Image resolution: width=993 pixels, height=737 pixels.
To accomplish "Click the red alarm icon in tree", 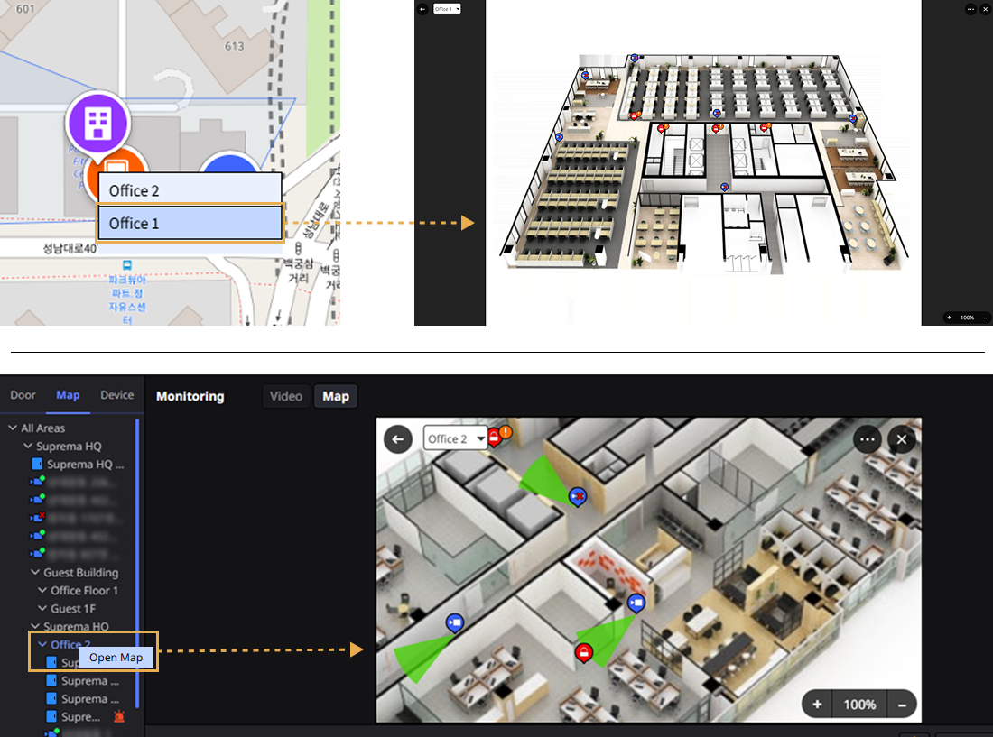I will tap(119, 717).
